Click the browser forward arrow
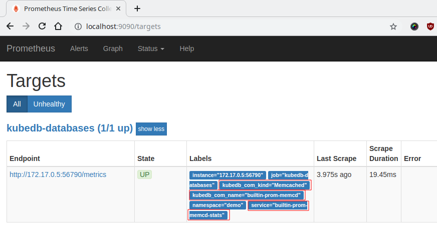 coord(26,26)
